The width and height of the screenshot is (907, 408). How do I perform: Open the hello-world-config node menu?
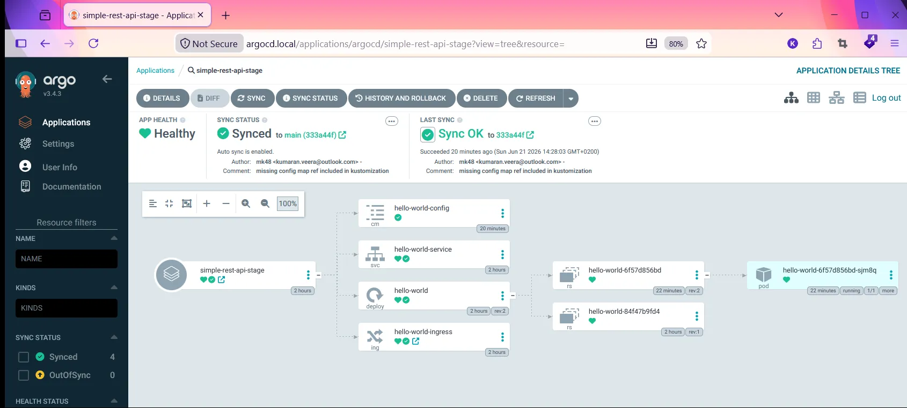coord(502,213)
